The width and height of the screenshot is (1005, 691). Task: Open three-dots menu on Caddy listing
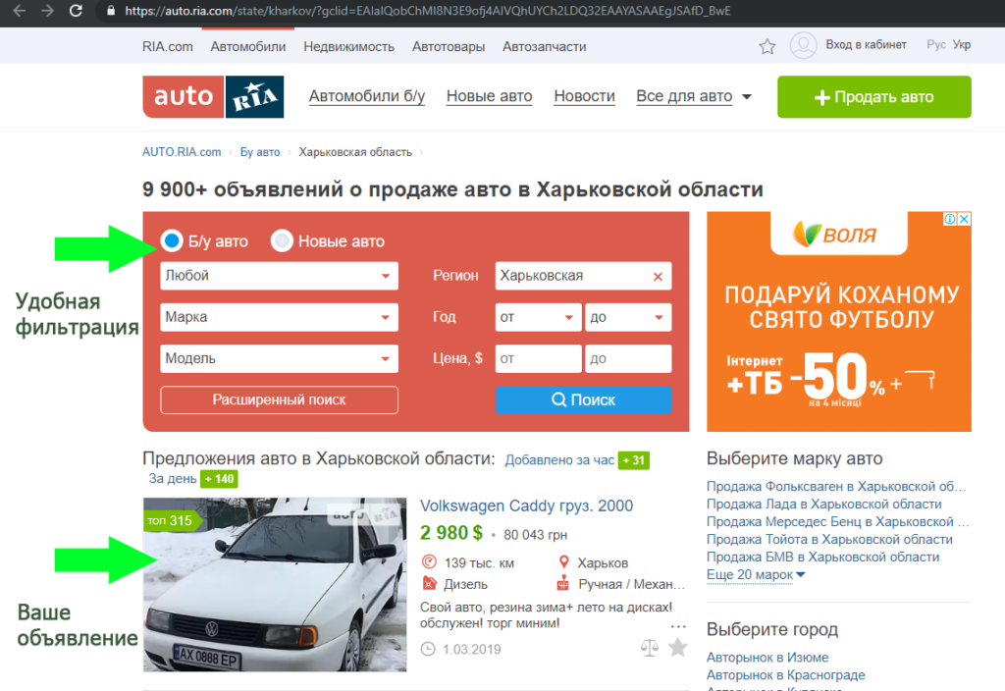click(678, 626)
